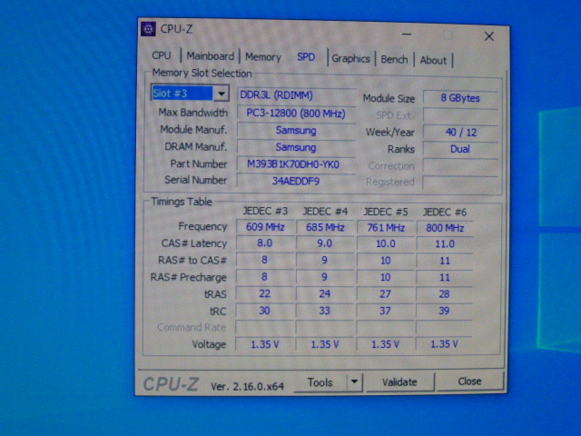Click the part number M393B1K70DH0-YK0

pos(296,164)
